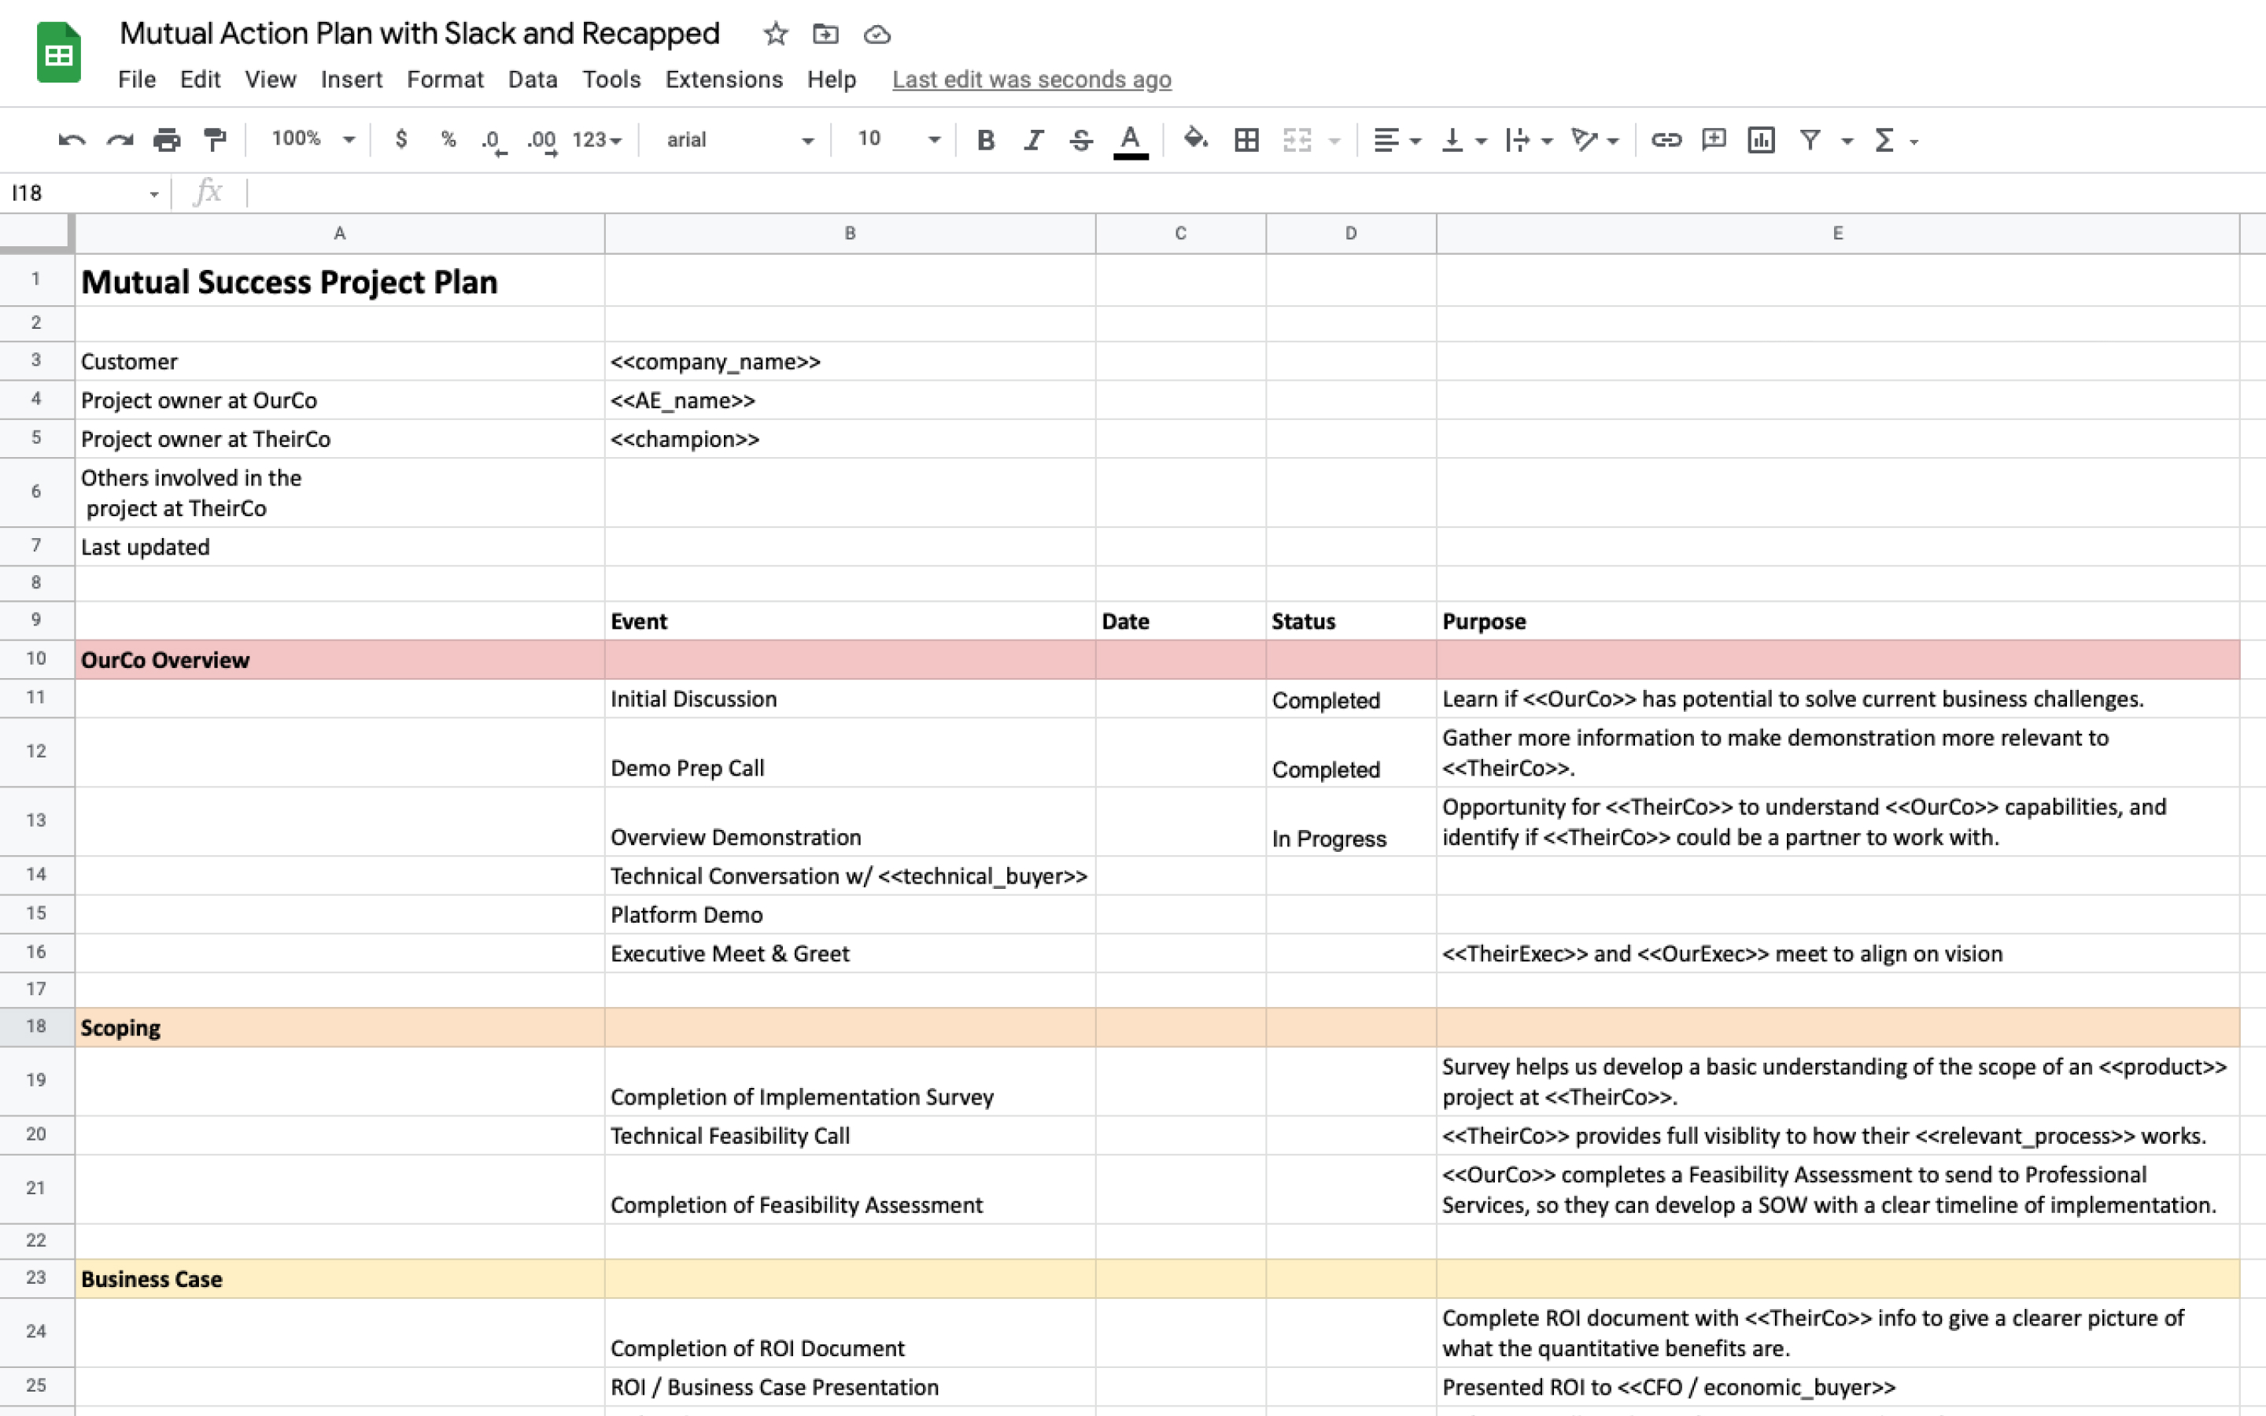Format as currency with dollar icon
This screenshot has width=2266, height=1416.
point(400,139)
